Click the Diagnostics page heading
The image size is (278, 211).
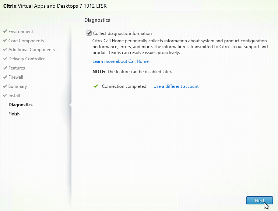(97, 20)
